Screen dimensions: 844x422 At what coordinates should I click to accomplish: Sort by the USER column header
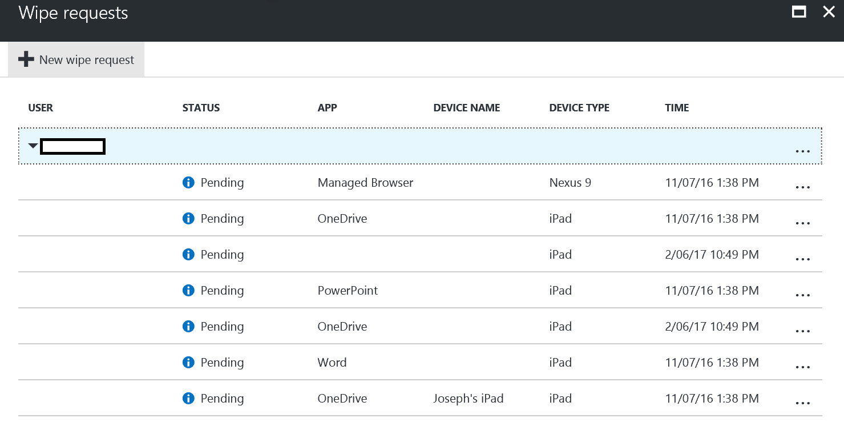(41, 107)
